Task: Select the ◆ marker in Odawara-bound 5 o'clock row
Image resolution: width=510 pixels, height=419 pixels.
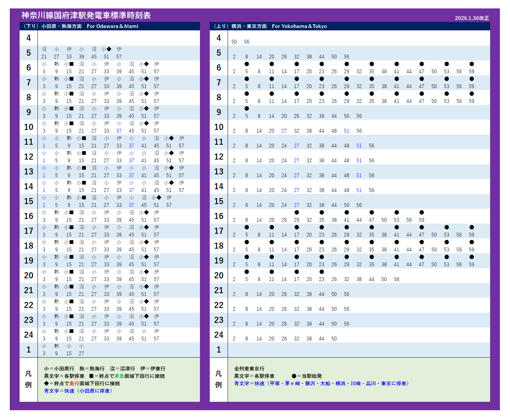Action: pyautogui.click(x=109, y=49)
